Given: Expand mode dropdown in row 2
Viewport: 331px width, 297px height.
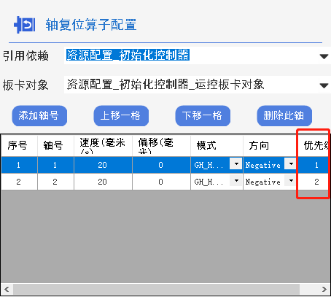Looking at the screenshot, I should 236,180.
